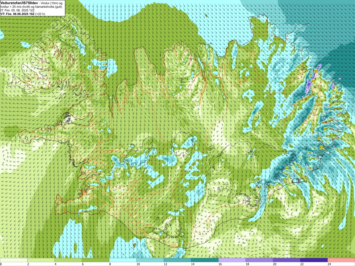Click the light cyan 8–10 m/s legend block
Image resolution: width=355 pixels, height=266 pixels.
tap(123, 260)
